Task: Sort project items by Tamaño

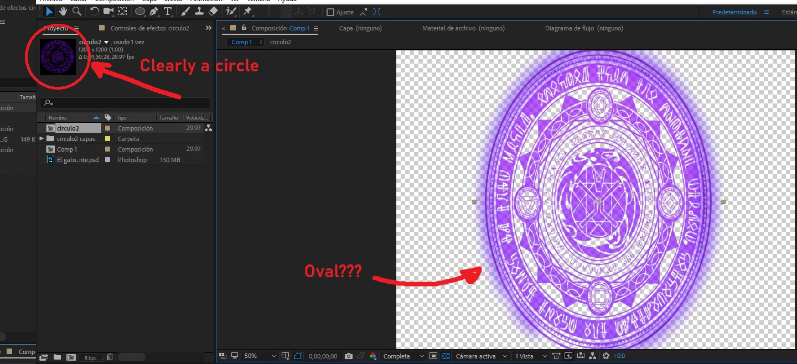Action: [169, 118]
